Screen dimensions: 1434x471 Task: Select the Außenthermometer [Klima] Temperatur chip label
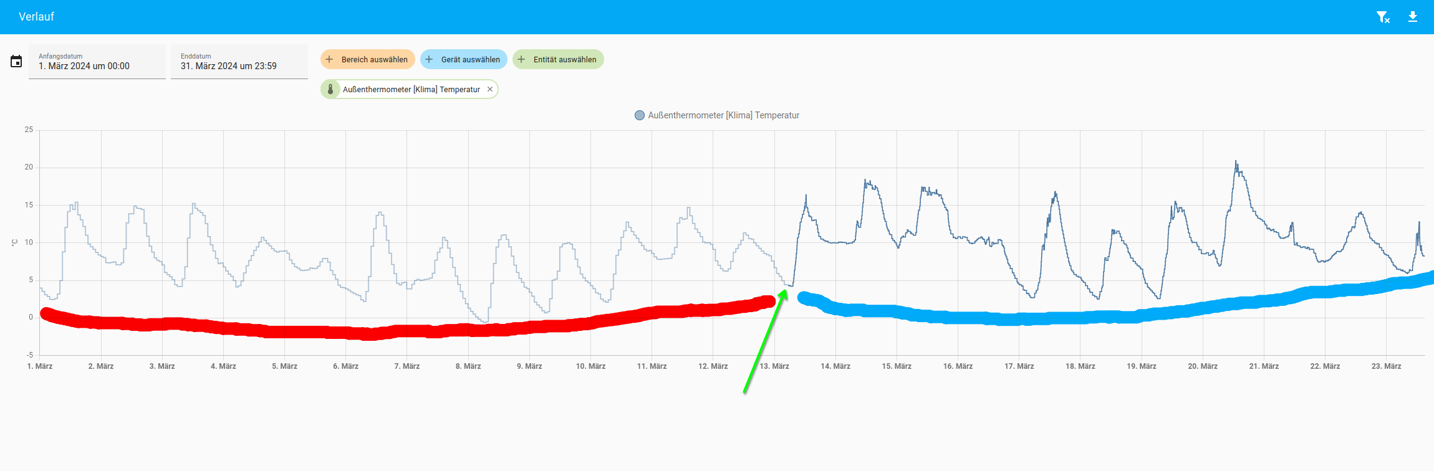coord(411,89)
